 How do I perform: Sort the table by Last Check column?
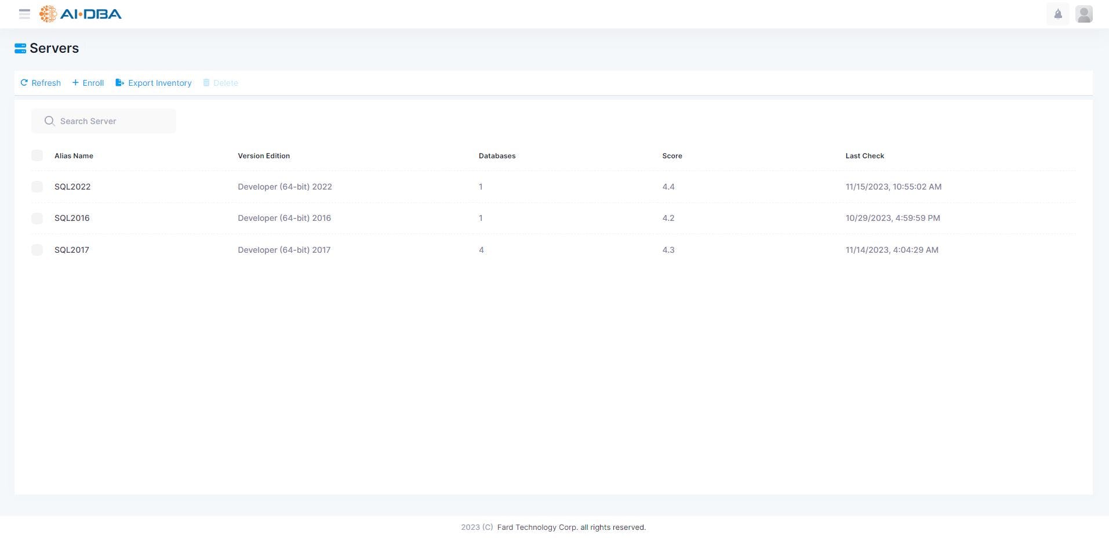[x=864, y=155]
